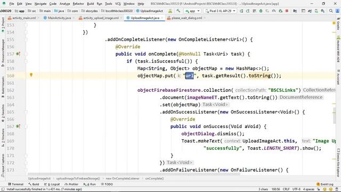The image size is (341, 192).
Task: Click the java folder in navigation bar
Action: click(59, 11)
